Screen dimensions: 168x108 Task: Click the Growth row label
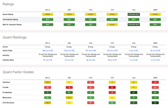6,87
